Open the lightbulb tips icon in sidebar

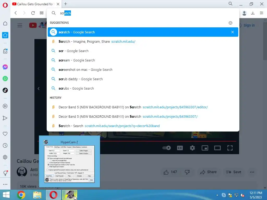[x=5, y=173]
